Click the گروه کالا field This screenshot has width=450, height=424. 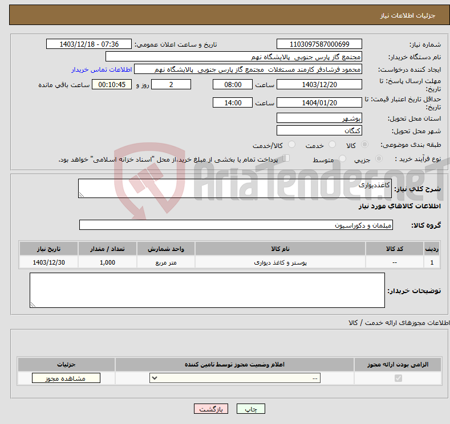tap(236, 225)
